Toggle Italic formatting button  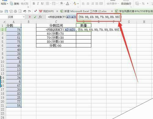point(38,4)
